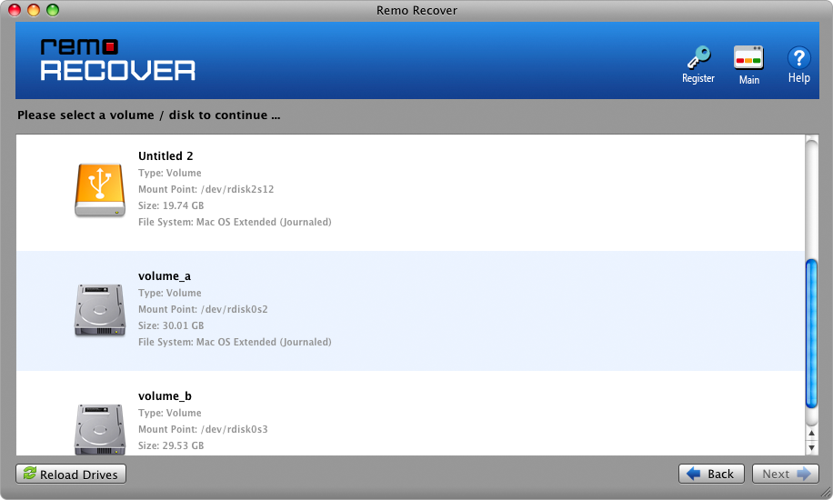833x500 pixels.
Task: Click 'Size: 19.74 GB' text
Action: [x=171, y=205]
